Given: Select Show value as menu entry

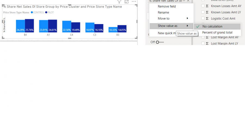Looking at the screenshot, I should tap(171, 26).
